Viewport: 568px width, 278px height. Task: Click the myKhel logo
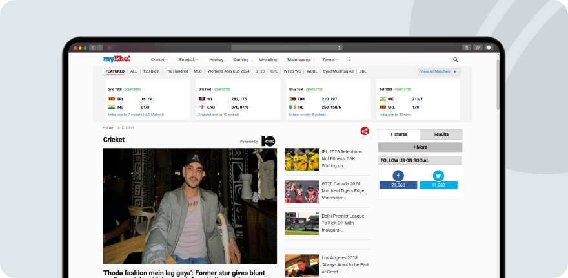117,59
